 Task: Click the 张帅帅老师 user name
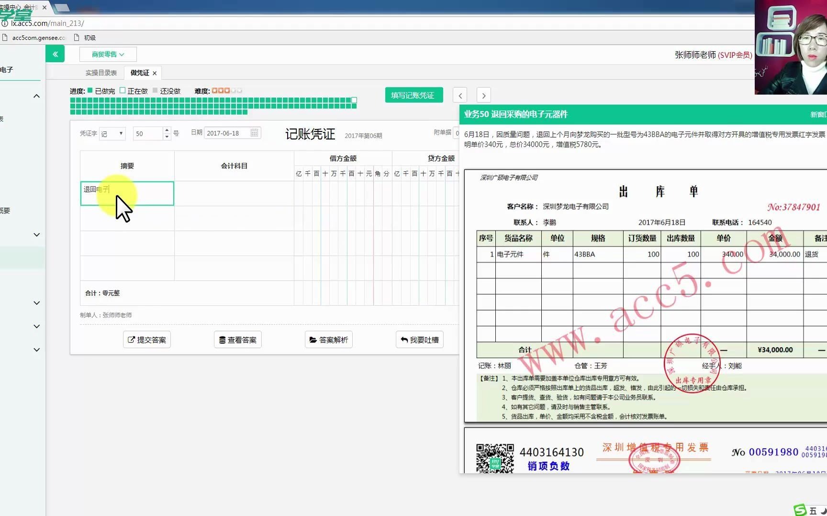pyautogui.click(x=695, y=55)
